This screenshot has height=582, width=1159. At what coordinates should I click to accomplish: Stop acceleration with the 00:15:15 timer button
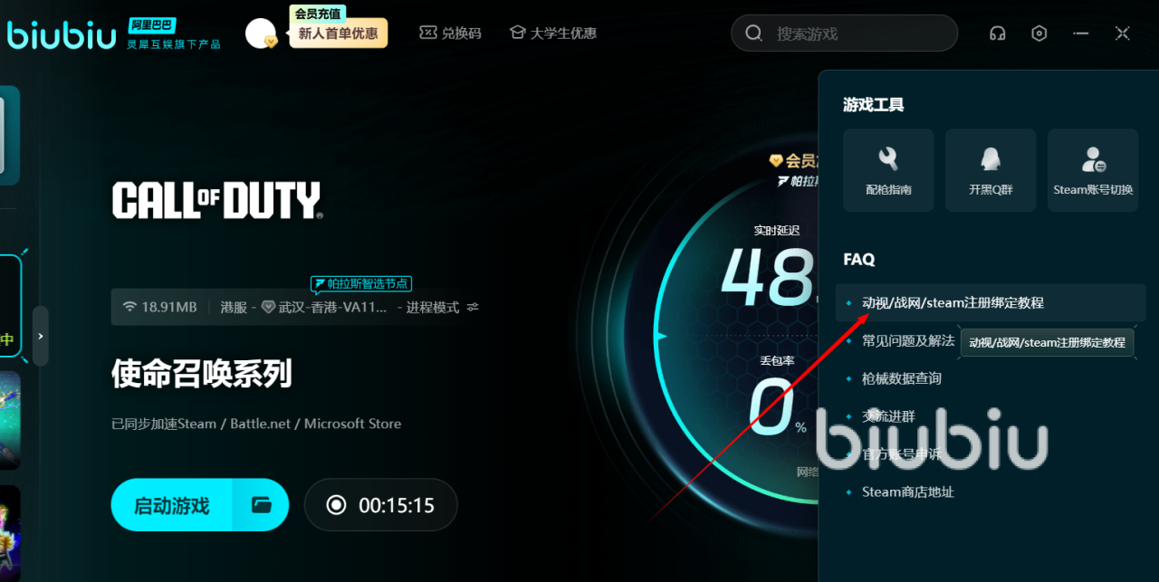[x=381, y=505]
